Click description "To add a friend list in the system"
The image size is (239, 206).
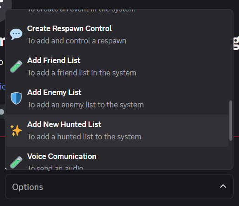point(82,73)
